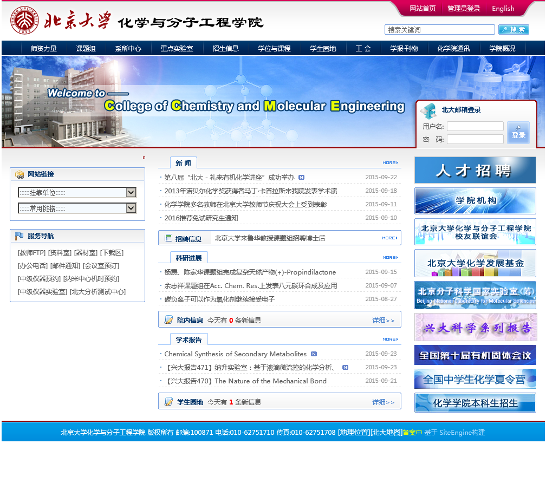
Task: Expand the 常用链接 dropdown
Action: 77,208
